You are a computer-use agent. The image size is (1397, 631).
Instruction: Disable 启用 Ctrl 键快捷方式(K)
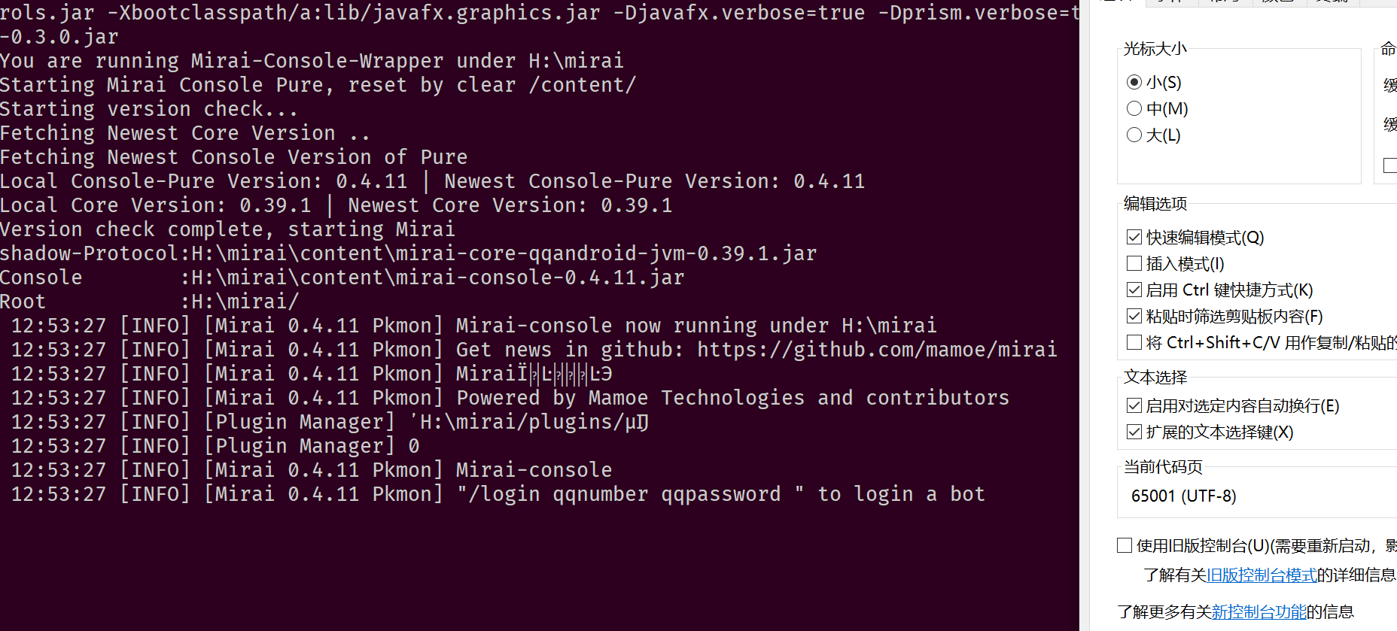click(1134, 290)
